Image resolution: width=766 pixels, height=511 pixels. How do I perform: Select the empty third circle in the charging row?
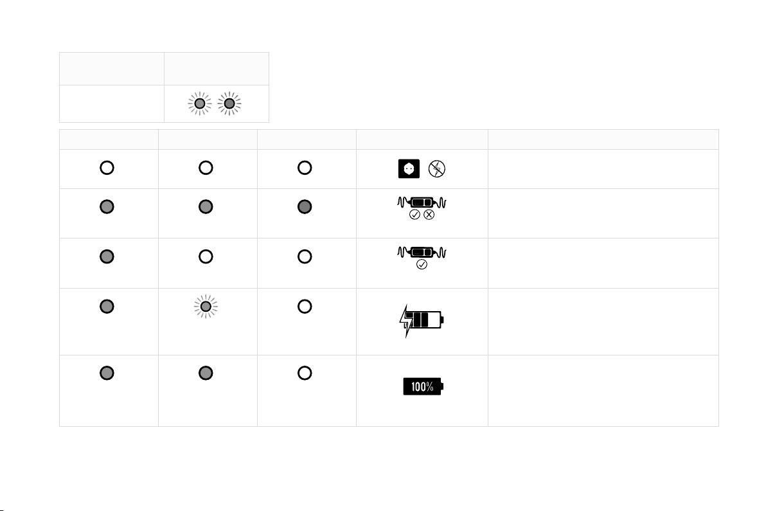(305, 307)
